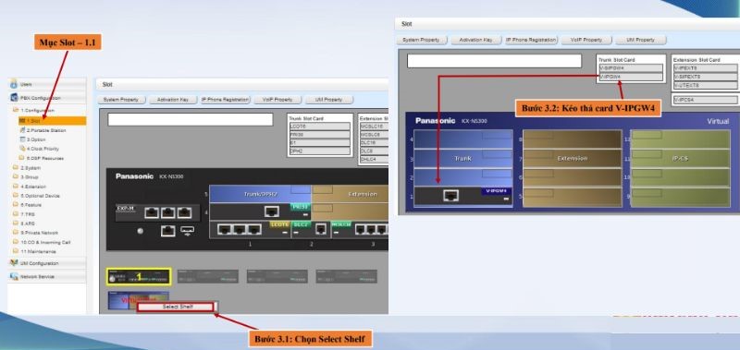Click VoIP Property in right Slot panel

(586, 40)
